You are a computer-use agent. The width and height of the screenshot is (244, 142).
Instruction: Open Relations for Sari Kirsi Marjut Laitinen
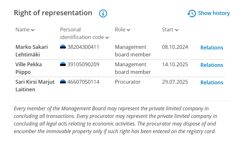tap(212, 82)
